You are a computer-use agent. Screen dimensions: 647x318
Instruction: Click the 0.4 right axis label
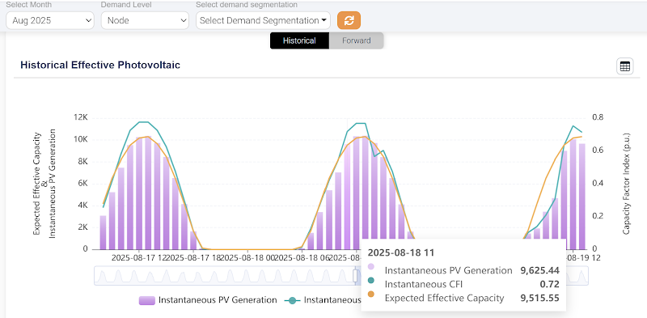598,183
